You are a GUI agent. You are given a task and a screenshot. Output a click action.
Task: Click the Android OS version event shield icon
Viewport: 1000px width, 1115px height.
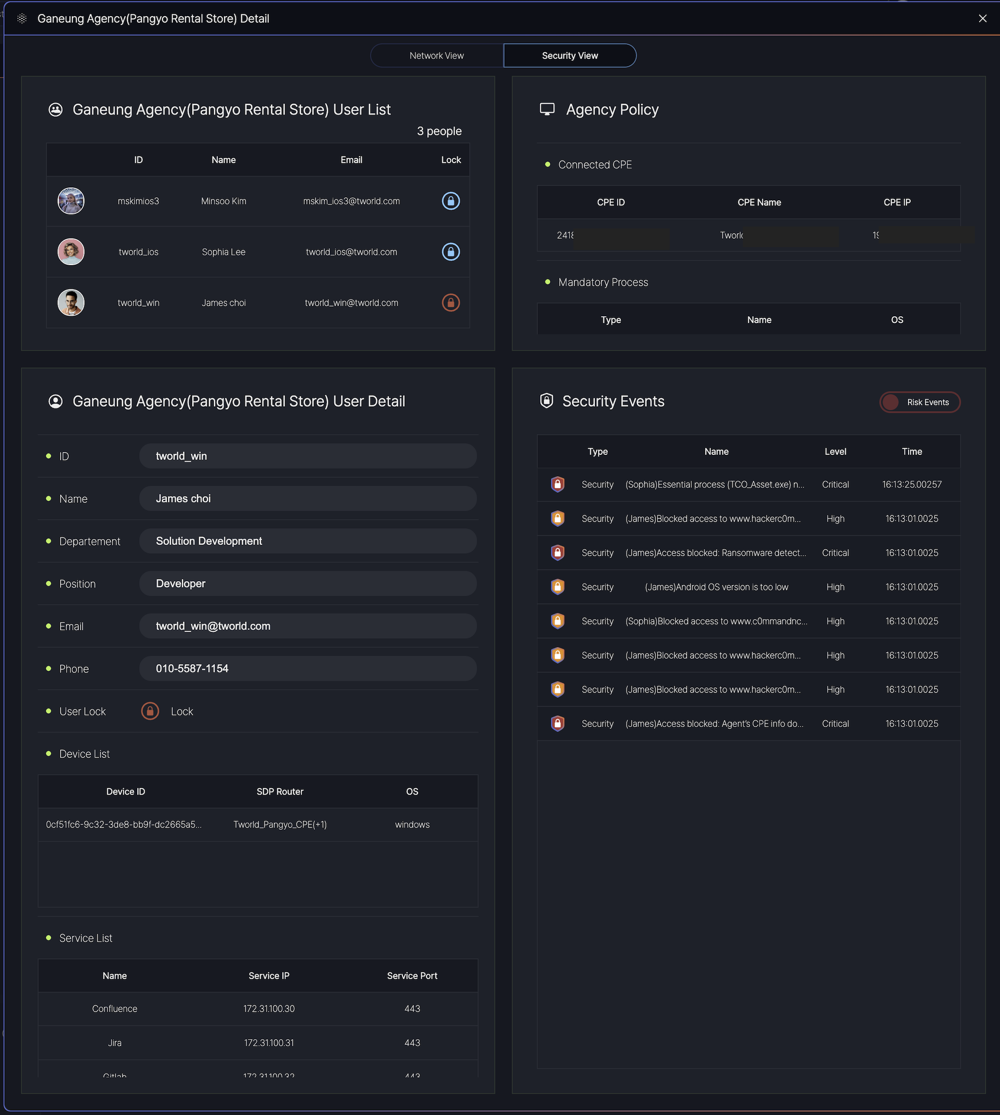click(557, 587)
